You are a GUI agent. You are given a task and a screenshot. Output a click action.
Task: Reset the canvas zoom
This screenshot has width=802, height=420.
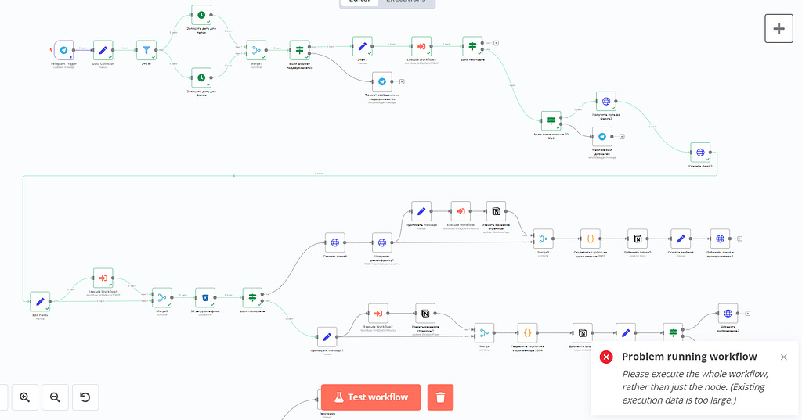coord(85,397)
